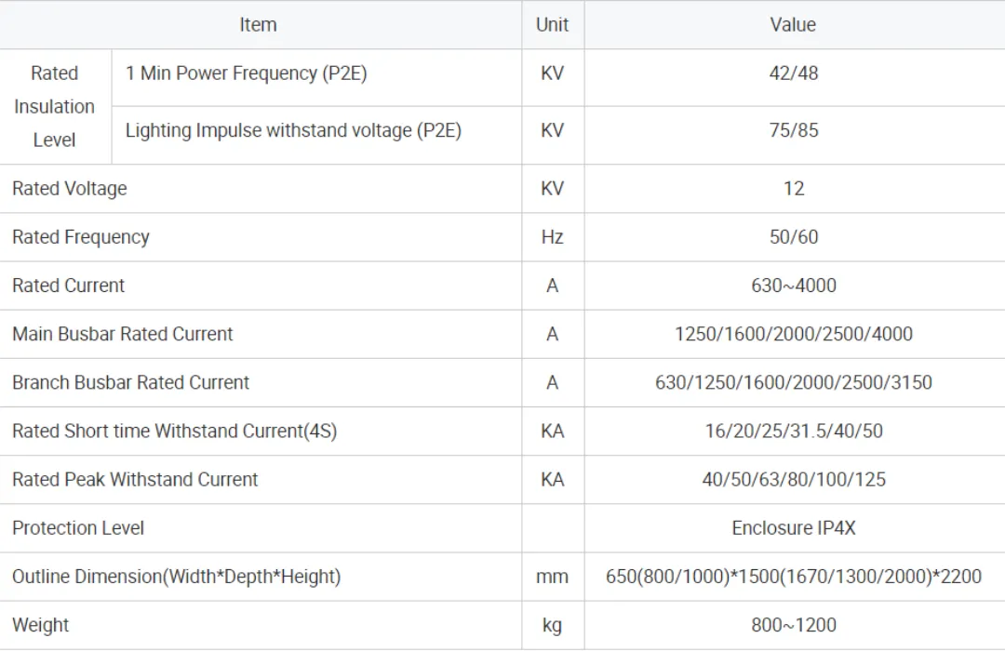Select the 75/85 value cell
This screenshot has width=1005, height=651.
(x=793, y=131)
